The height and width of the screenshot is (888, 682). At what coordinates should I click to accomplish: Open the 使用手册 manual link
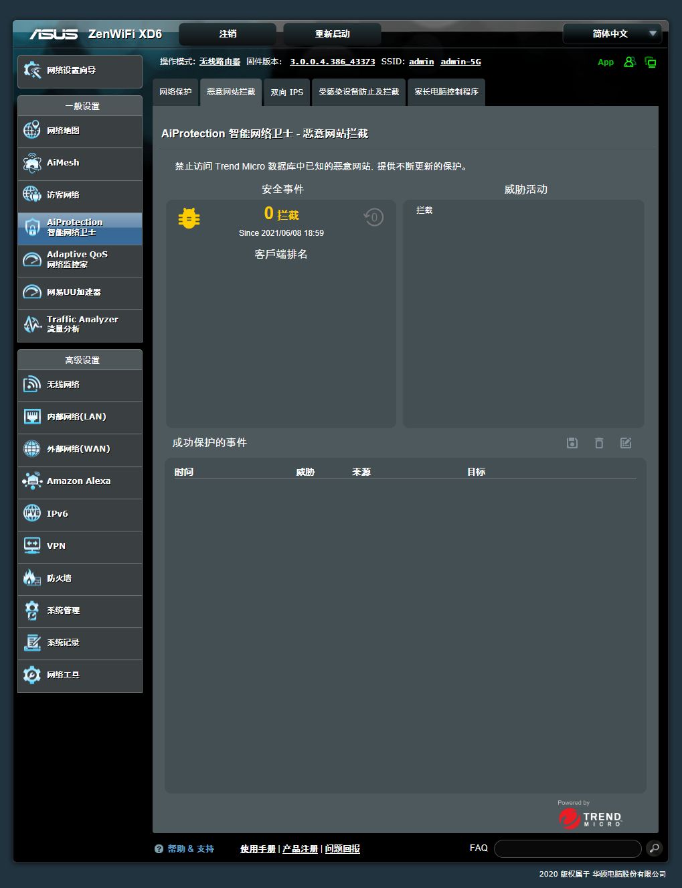[258, 849]
